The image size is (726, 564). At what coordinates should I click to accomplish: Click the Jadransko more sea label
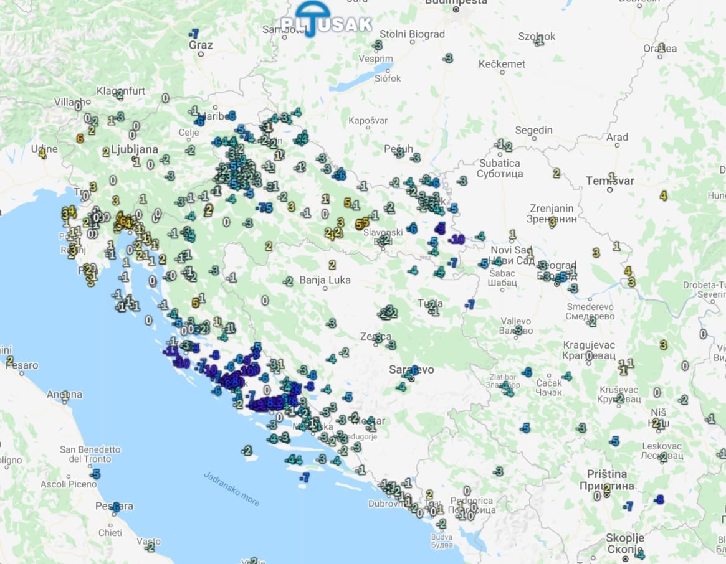[x=231, y=489]
